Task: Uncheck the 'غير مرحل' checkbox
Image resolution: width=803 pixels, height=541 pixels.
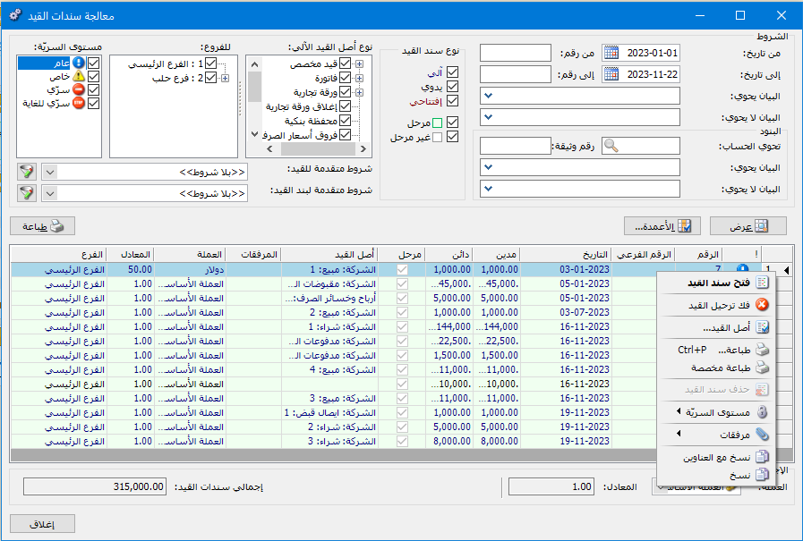Action: click(452, 137)
